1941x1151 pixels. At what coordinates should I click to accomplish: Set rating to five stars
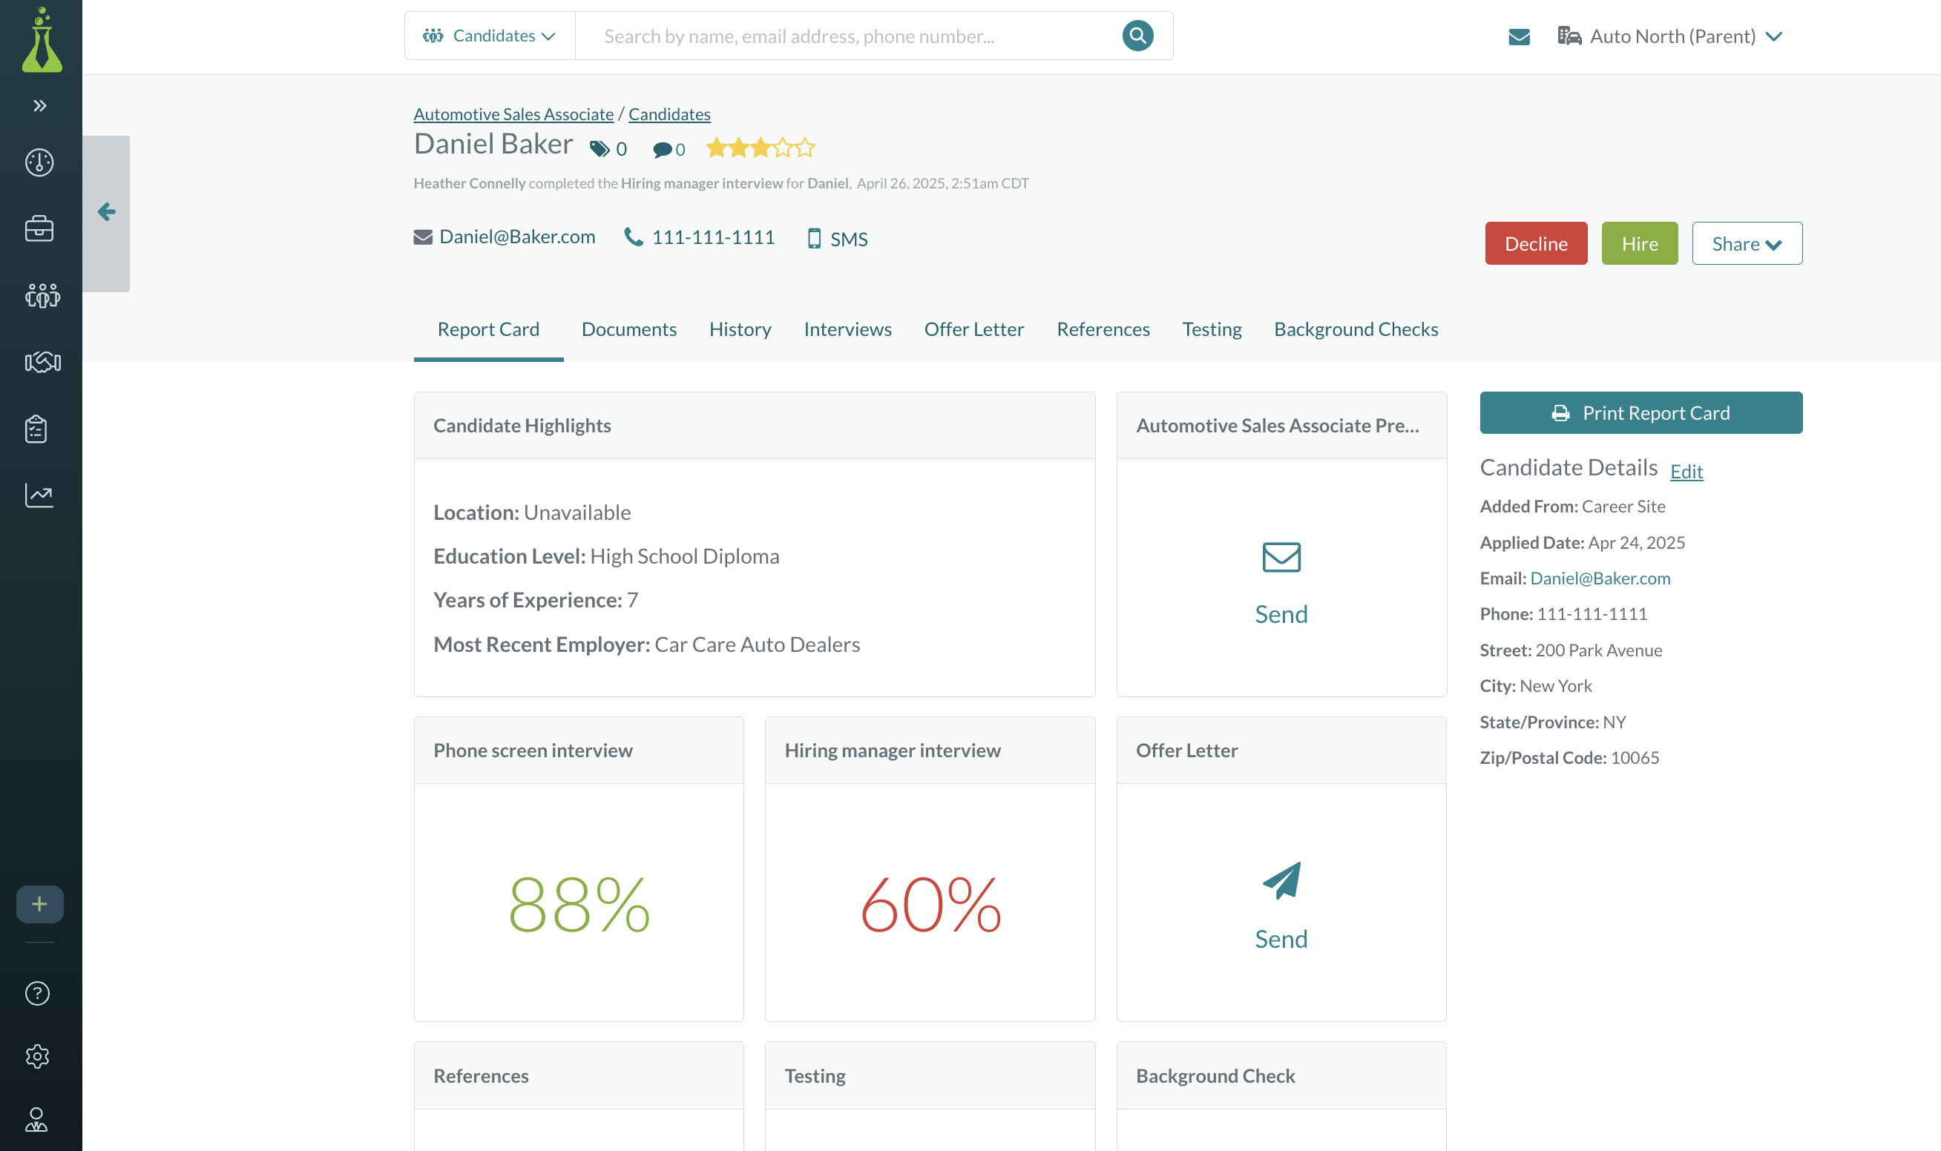click(x=806, y=148)
